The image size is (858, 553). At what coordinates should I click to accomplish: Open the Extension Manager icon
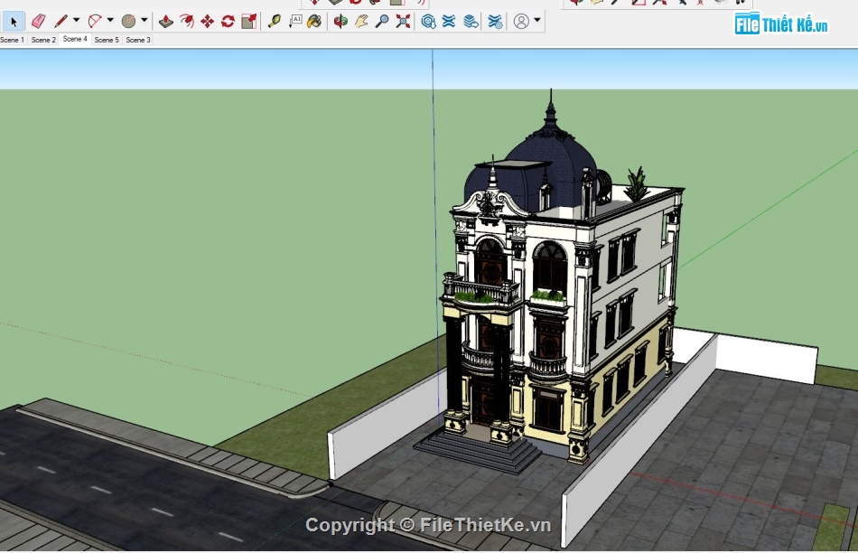[x=495, y=22]
